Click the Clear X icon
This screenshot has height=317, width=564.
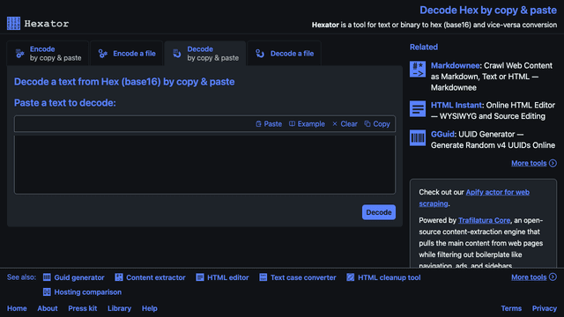[x=335, y=124]
